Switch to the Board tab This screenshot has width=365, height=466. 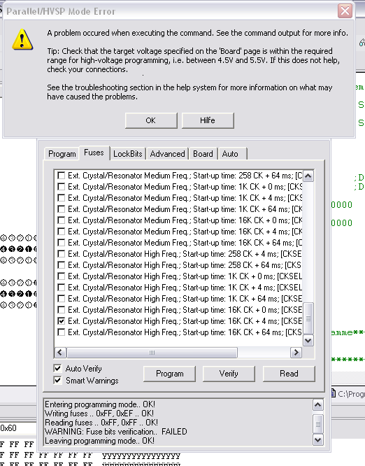pos(203,154)
